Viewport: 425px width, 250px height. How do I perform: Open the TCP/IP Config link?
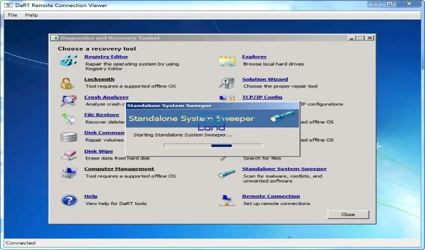click(262, 97)
